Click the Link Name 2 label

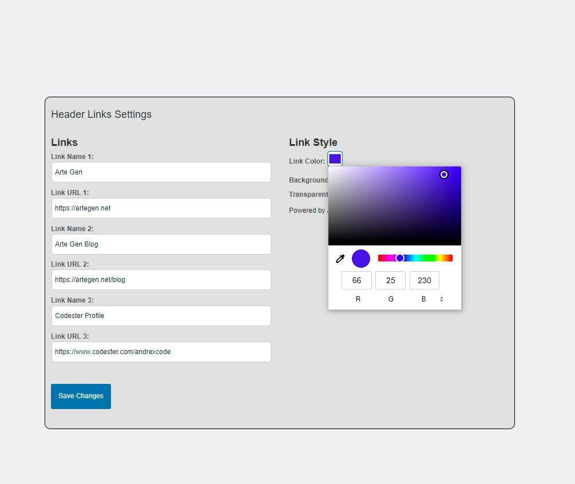click(72, 229)
